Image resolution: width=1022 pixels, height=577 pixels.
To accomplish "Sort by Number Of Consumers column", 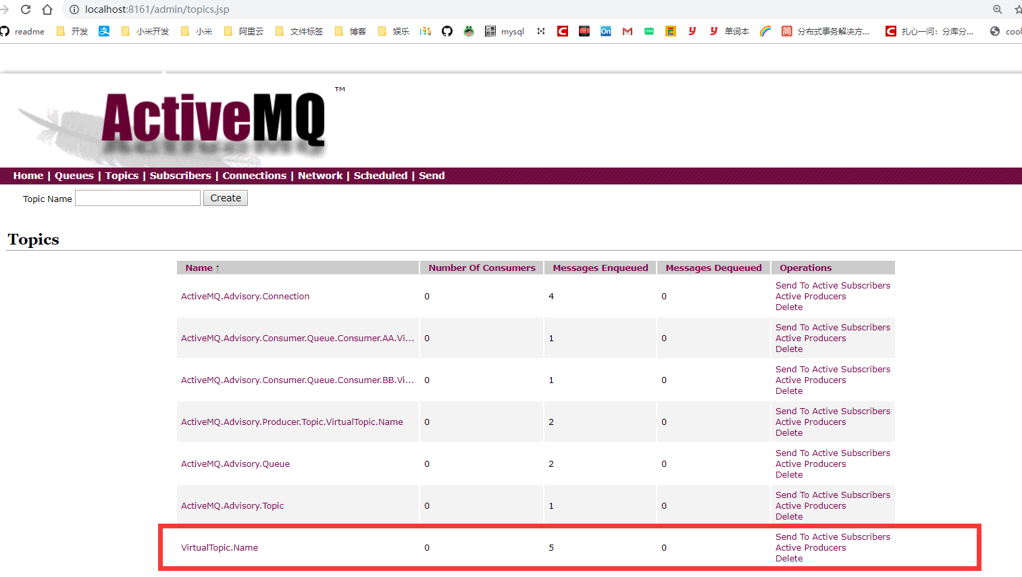I will [482, 268].
